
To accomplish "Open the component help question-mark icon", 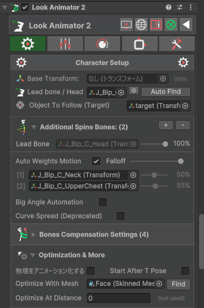I will click(169, 7).
